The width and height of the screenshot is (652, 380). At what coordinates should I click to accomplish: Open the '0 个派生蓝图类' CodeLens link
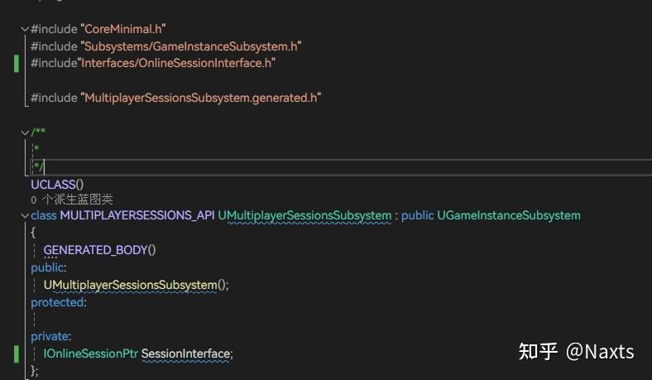point(72,200)
